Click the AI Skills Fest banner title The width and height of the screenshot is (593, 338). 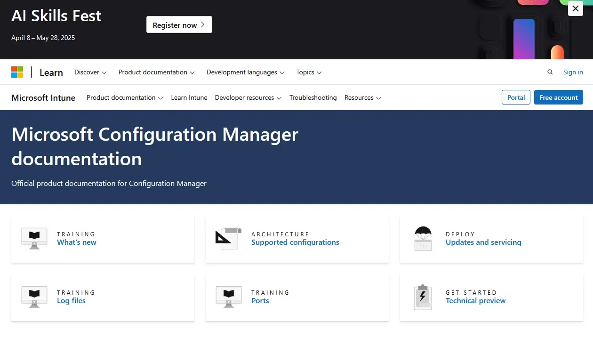pyautogui.click(x=56, y=16)
